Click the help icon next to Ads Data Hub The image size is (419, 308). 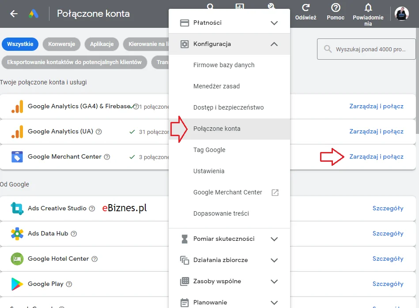[74, 234]
